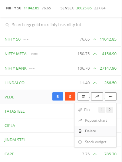Click the blue Buy button for VEDL
The image size is (122, 162).
[x=58, y=96]
